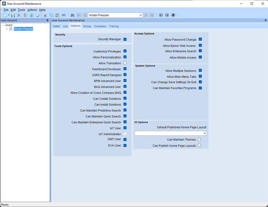Enable the Can Maintain Themes checkbox
This screenshot has width=268, height=207.
coord(199,140)
